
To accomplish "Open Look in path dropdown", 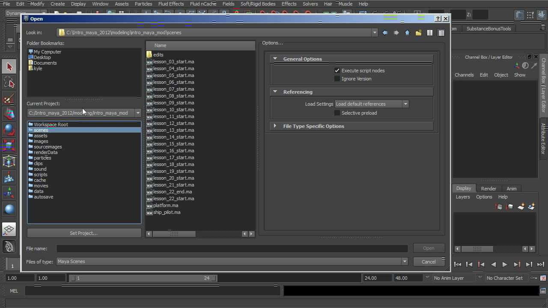I will [x=375, y=33].
